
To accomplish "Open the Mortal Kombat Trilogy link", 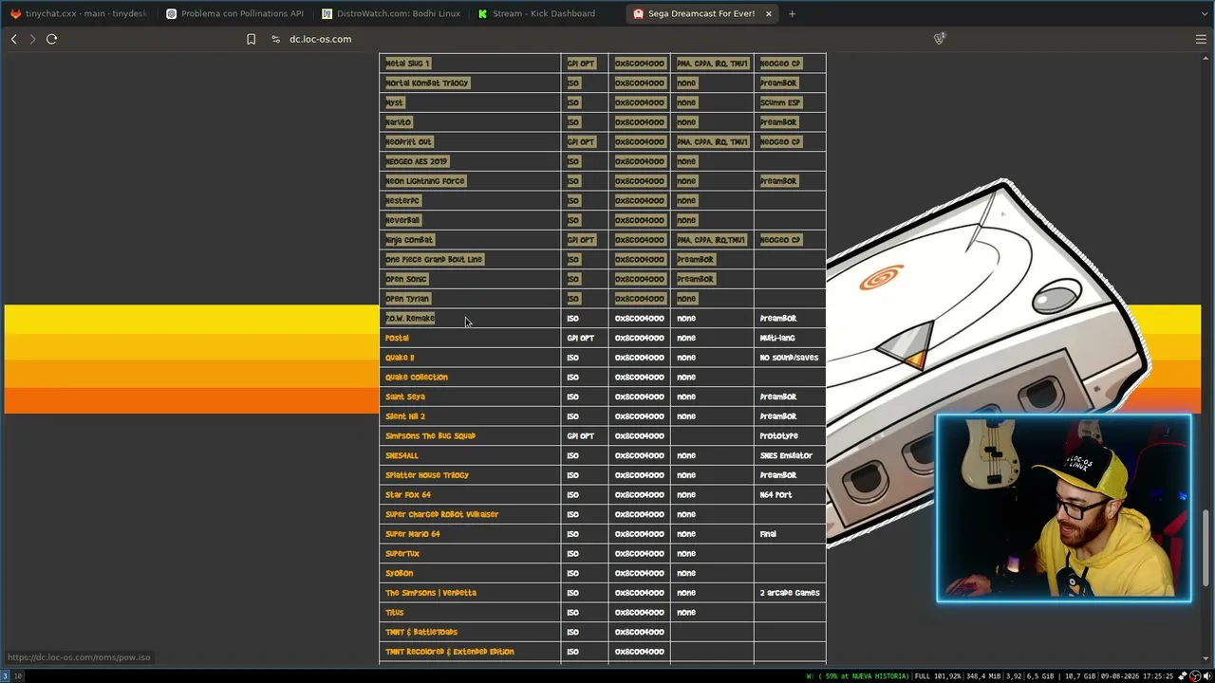I will 427,83.
